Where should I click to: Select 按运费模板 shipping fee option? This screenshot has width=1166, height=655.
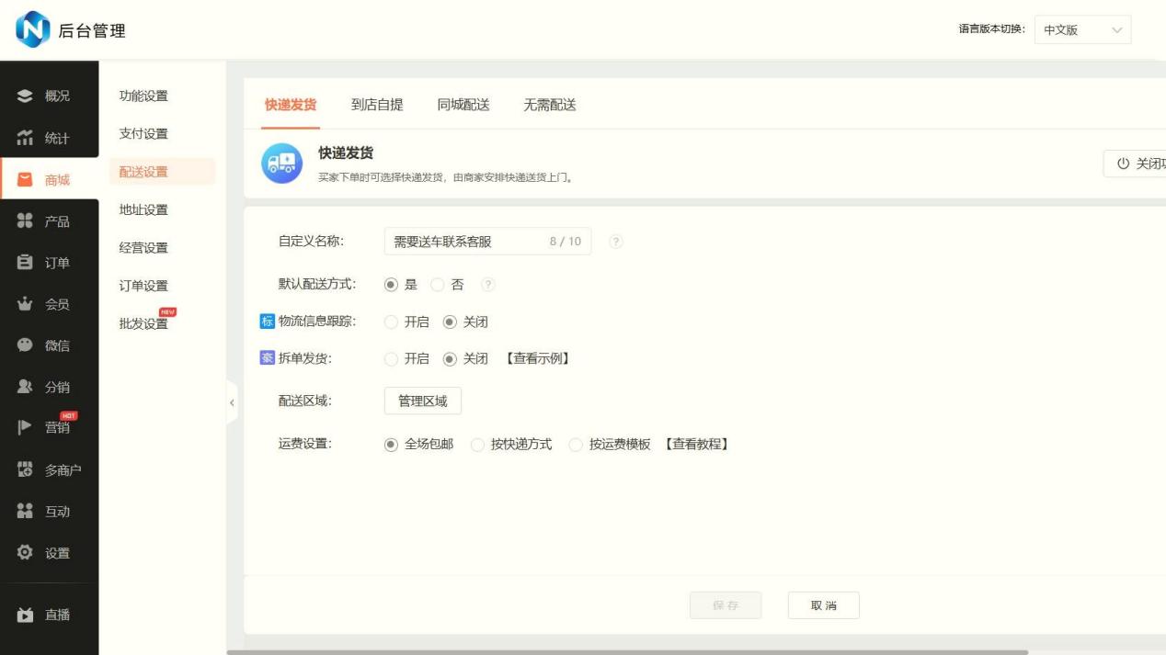point(576,445)
